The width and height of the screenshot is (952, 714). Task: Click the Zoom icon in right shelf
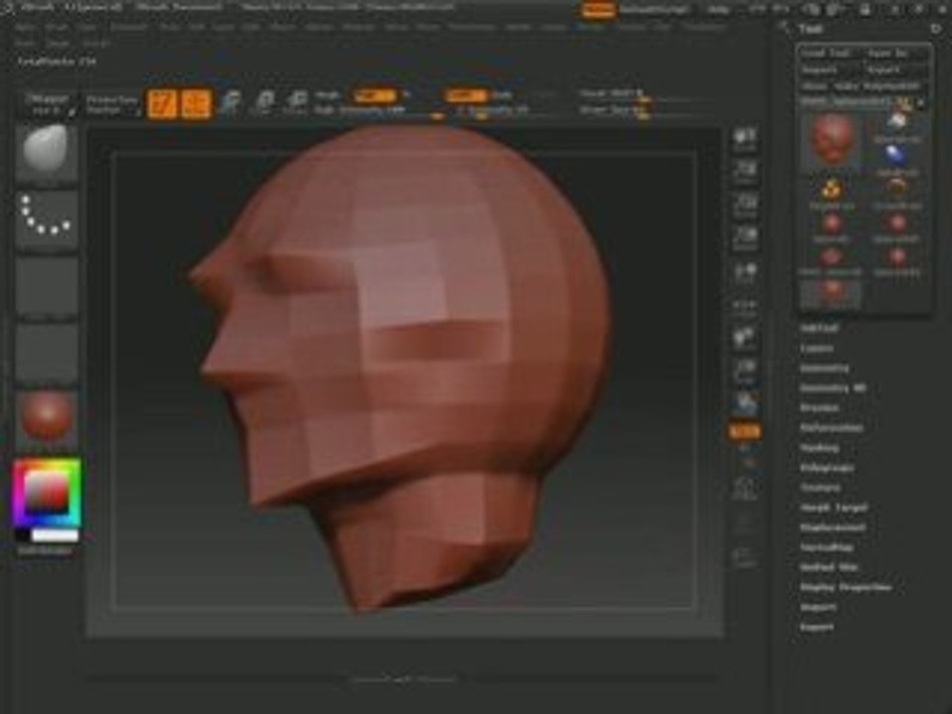[x=745, y=173]
